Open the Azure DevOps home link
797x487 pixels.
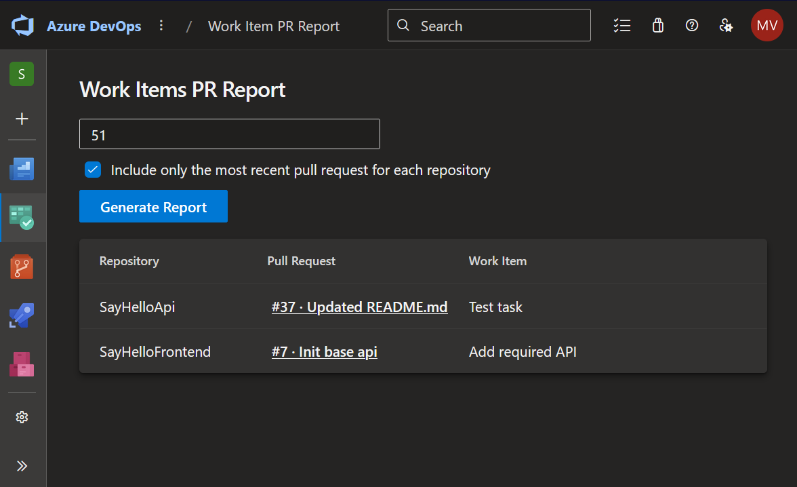[94, 26]
